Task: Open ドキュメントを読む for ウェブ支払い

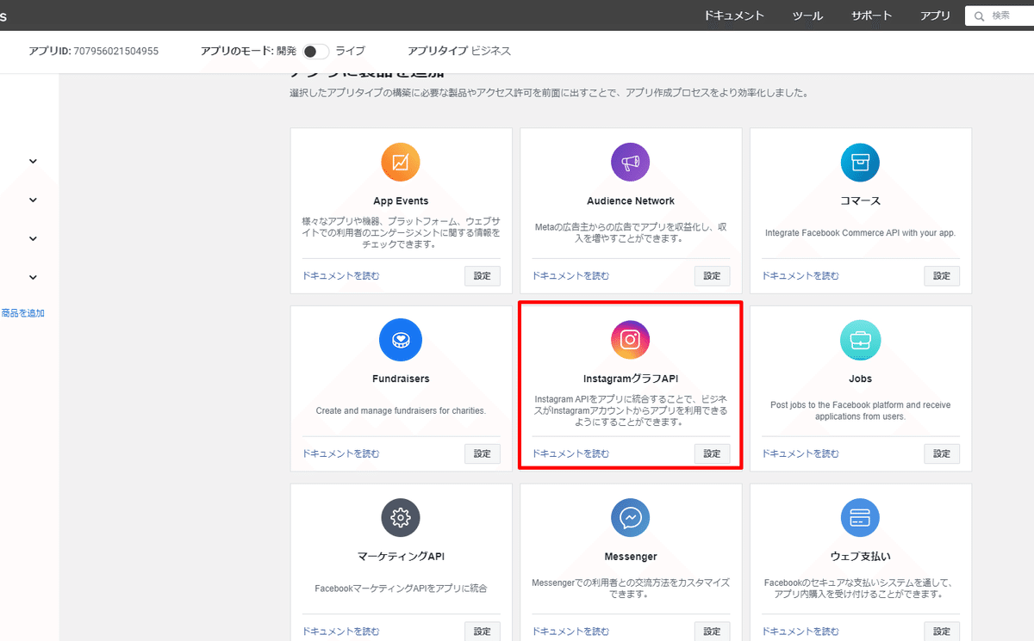Action: 800,632
